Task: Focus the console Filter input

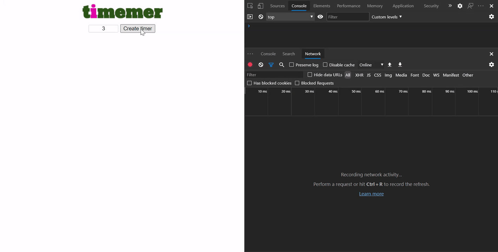Action: 348,17
